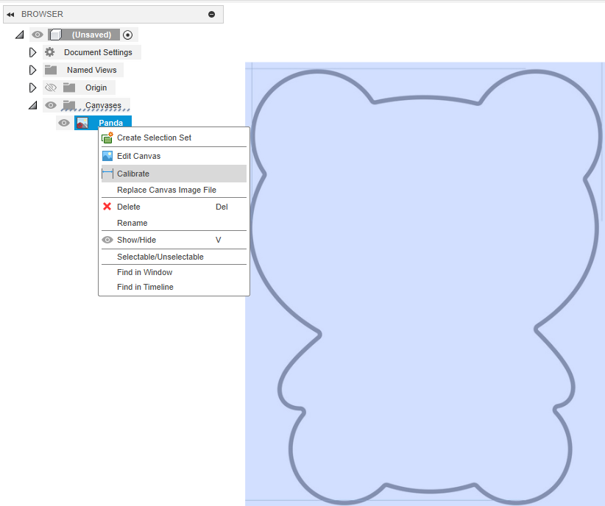The image size is (605, 506).
Task: Select the Document Settings row
Action: click(91, 52)
